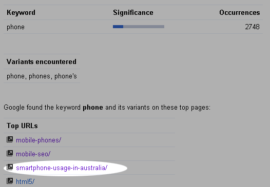Screen dimensions: 270x187
Task: Visit the html5/ top URL link
Action: (25, 181)
